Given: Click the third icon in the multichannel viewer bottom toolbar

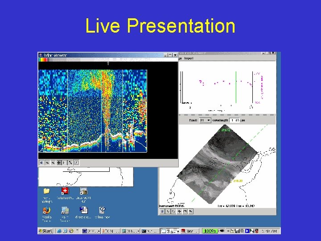Looking at the screenshot, I should click(x=173, y=211).
